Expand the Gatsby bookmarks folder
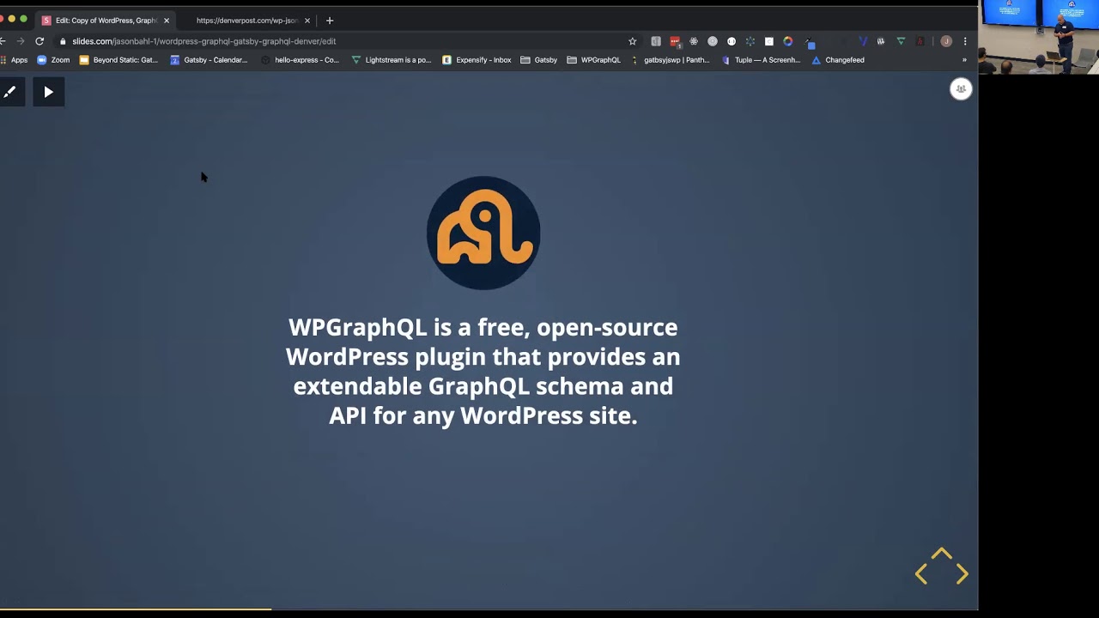Screen dimensions: 1099x618 (x=538, y=60)
